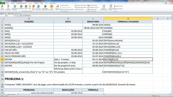Open the Name Box dropdown arrow
The width and height of the screenshot is (173, 97).
point(14,16)
